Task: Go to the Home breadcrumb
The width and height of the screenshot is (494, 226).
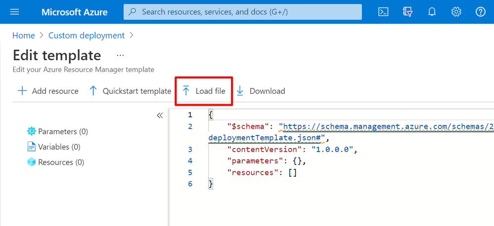Action: [24, 36]
